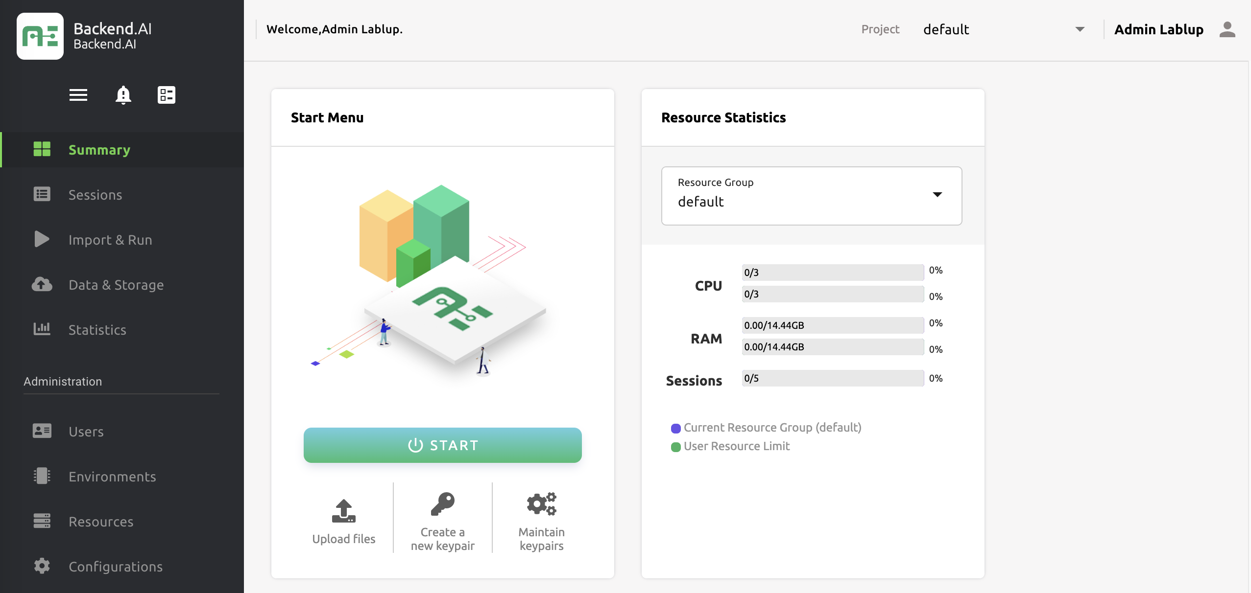
Task: Open the Sessions page from the sidebar
Action: [95, 194]
